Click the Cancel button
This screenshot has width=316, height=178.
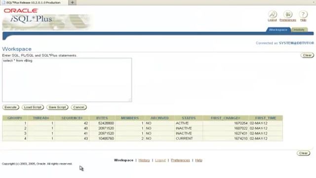pos(79,107)
